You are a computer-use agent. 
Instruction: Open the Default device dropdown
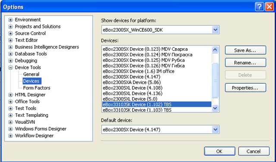point(215,130)
